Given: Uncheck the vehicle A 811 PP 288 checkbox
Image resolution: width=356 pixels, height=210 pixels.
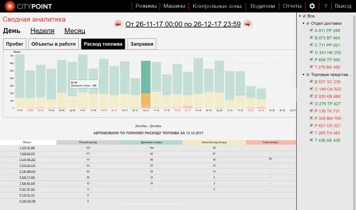Looking at the screenshot, I should coord(311,31).
